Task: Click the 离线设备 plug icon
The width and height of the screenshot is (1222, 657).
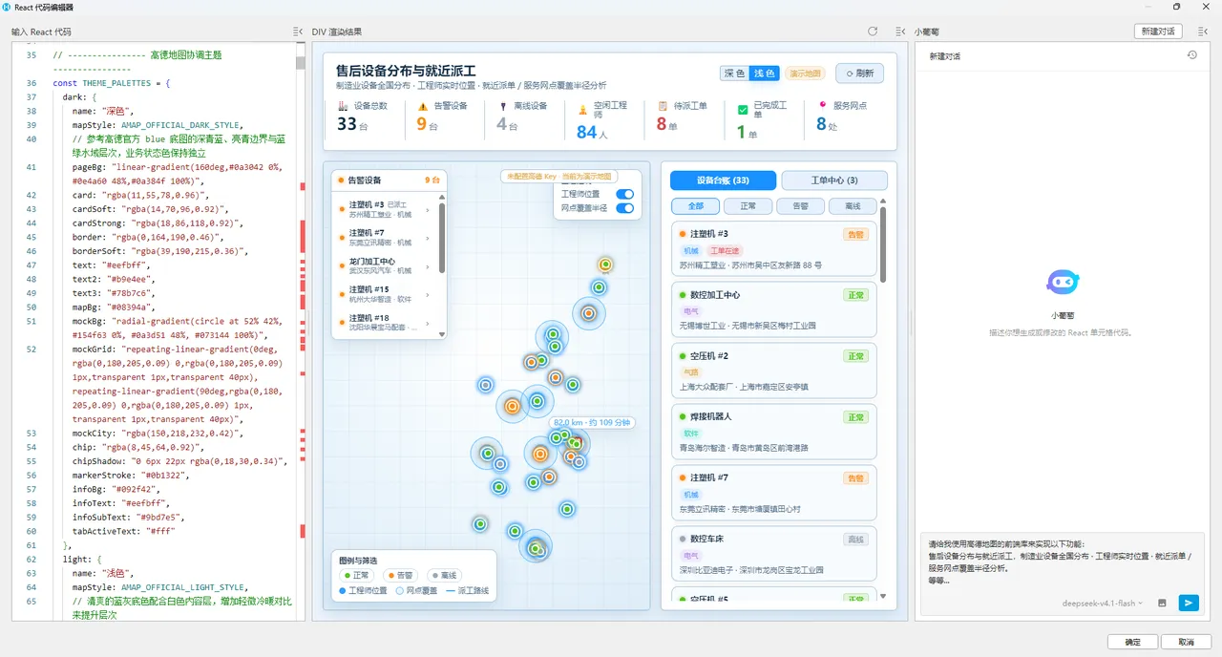Action: 502,106
